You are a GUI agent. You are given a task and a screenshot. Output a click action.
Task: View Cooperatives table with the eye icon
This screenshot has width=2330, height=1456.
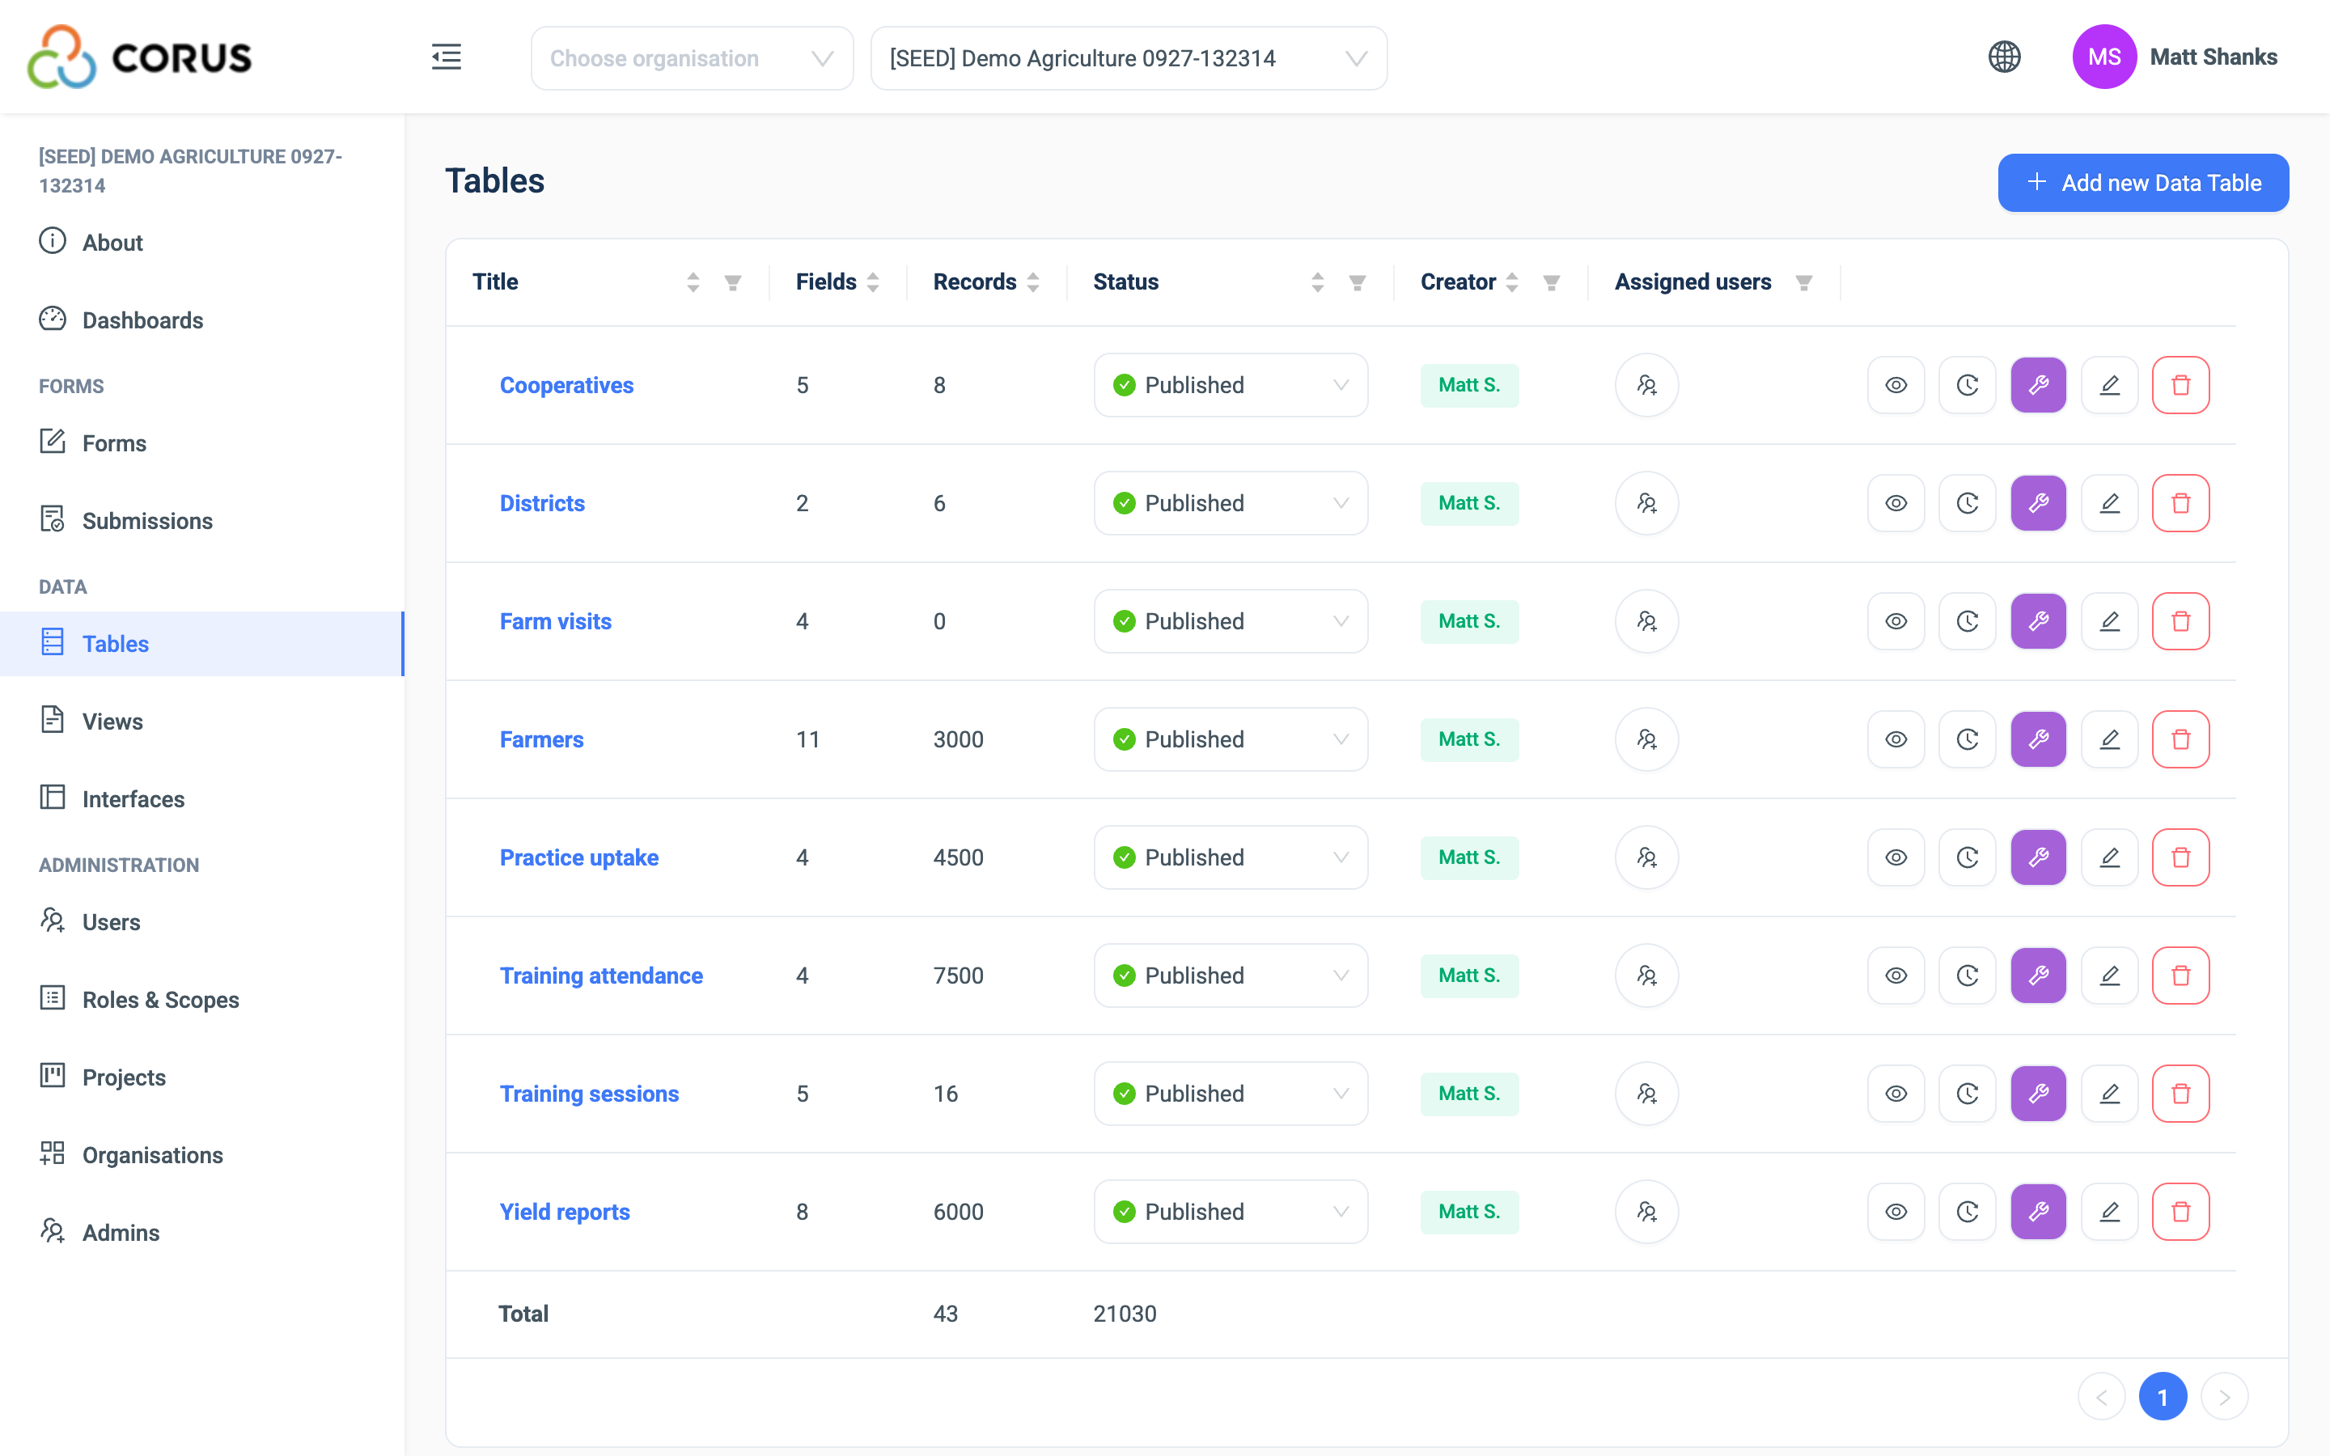1896,385
